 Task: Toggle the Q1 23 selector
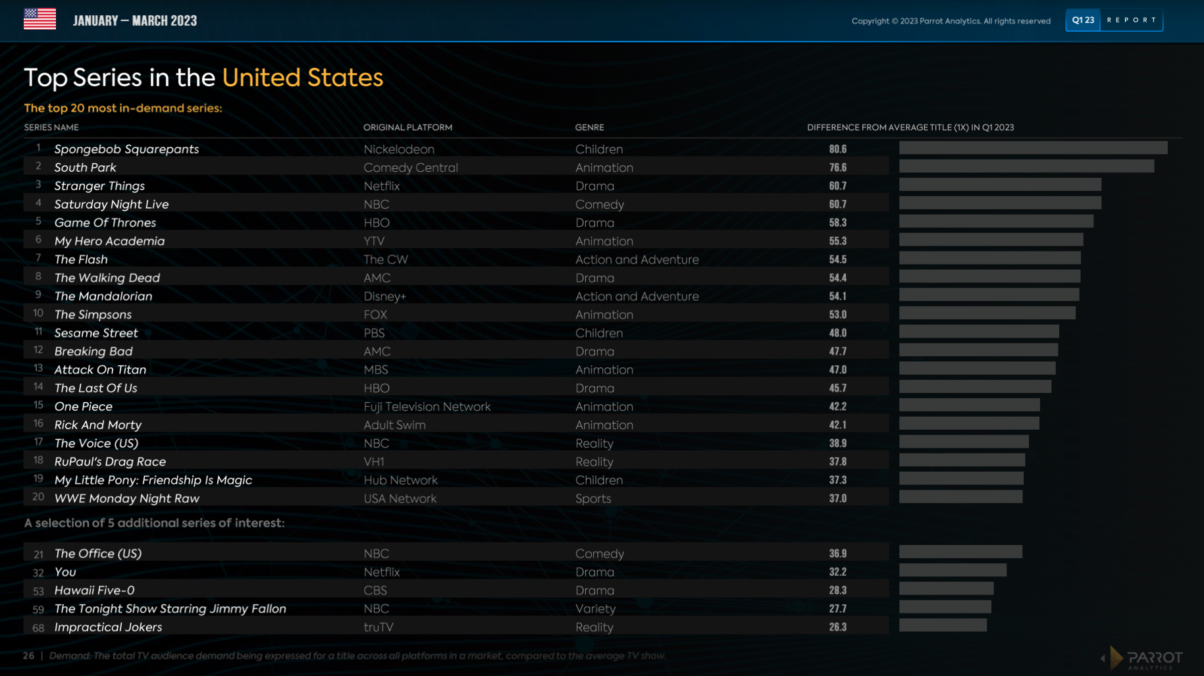pos(1082,20)
